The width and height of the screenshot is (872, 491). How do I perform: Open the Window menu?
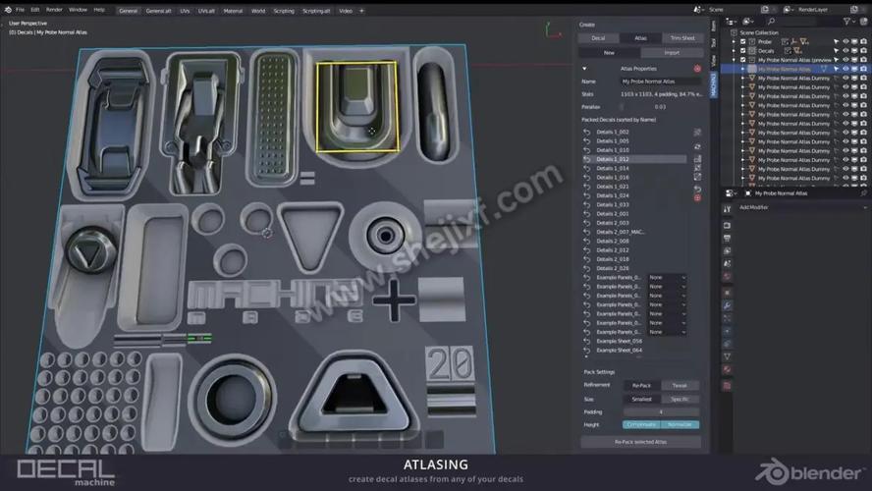[78, 10]
